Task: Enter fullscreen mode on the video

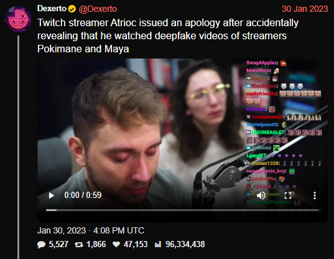Action: [x=288, y=195]
